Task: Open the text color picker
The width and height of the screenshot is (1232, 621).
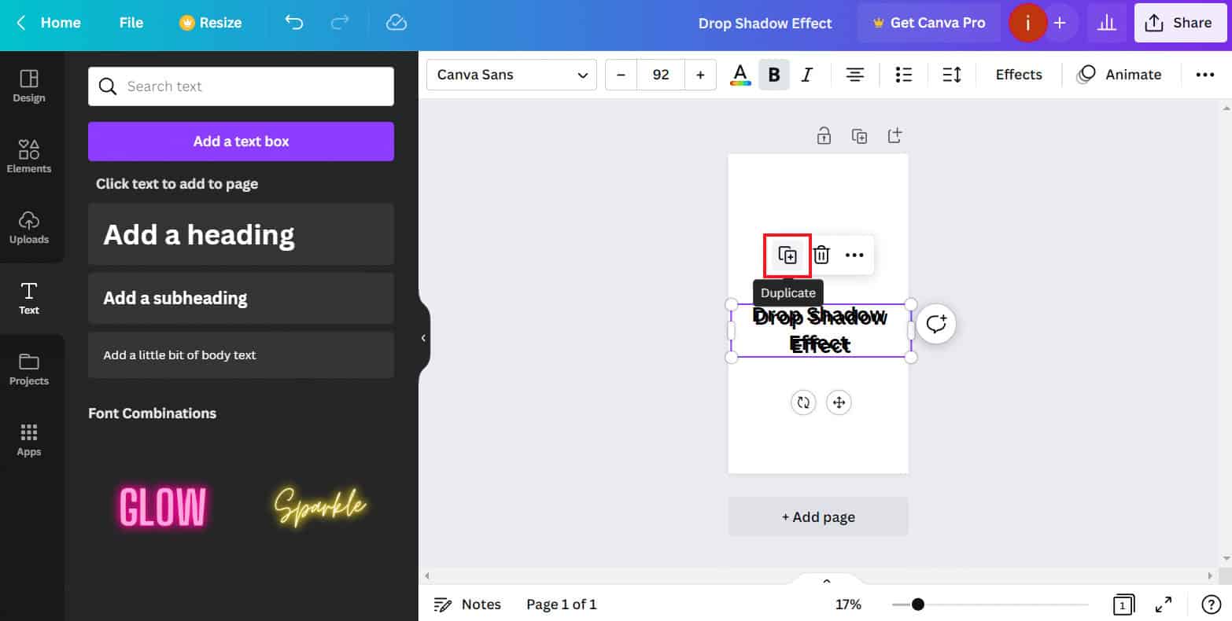Action: [740, 75]
